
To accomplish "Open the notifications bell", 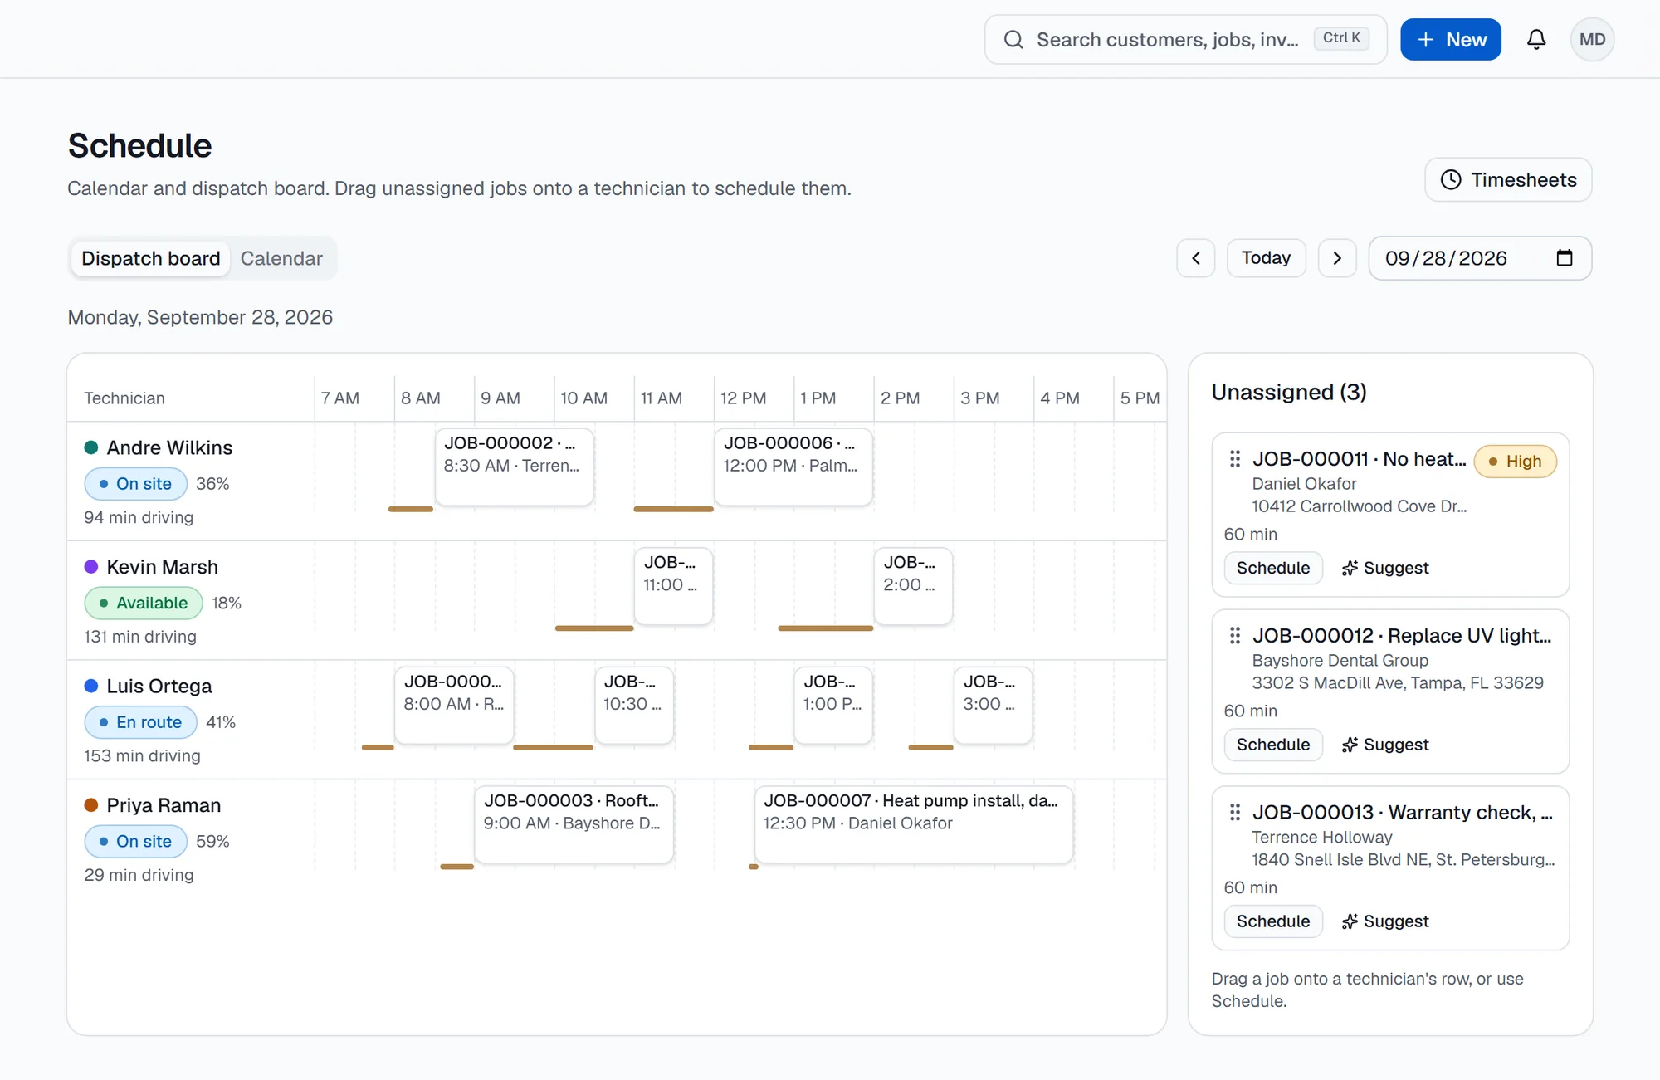I will coord(1536,39).
